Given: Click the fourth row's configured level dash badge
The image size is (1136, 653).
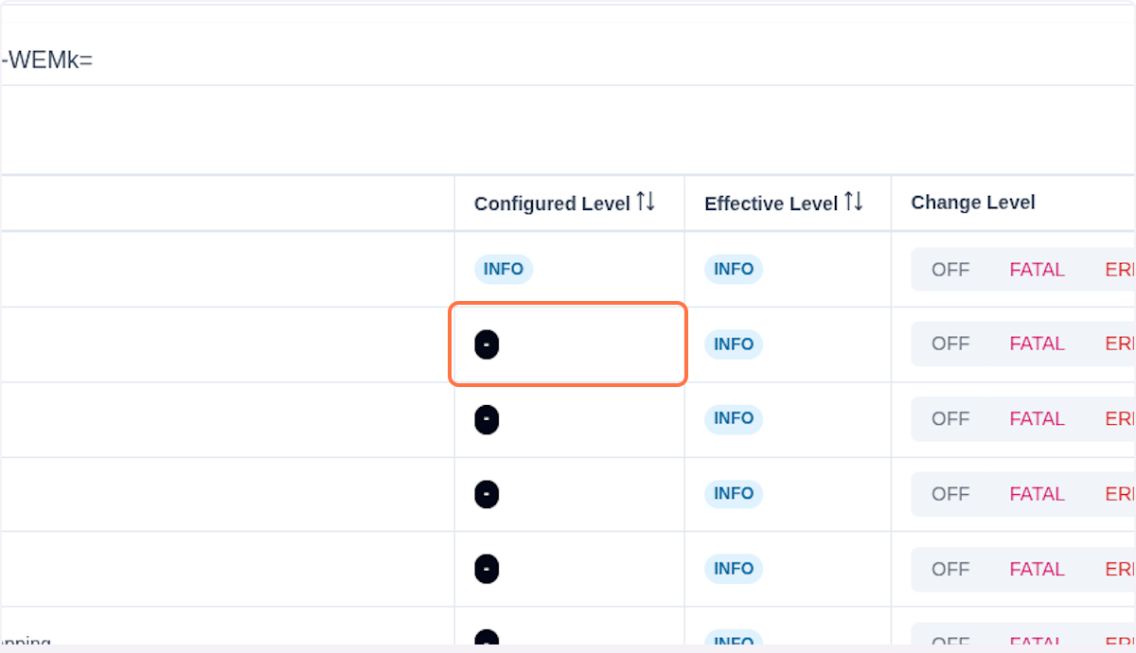Looking at the screenshot, I should click(x=487, y=494).
